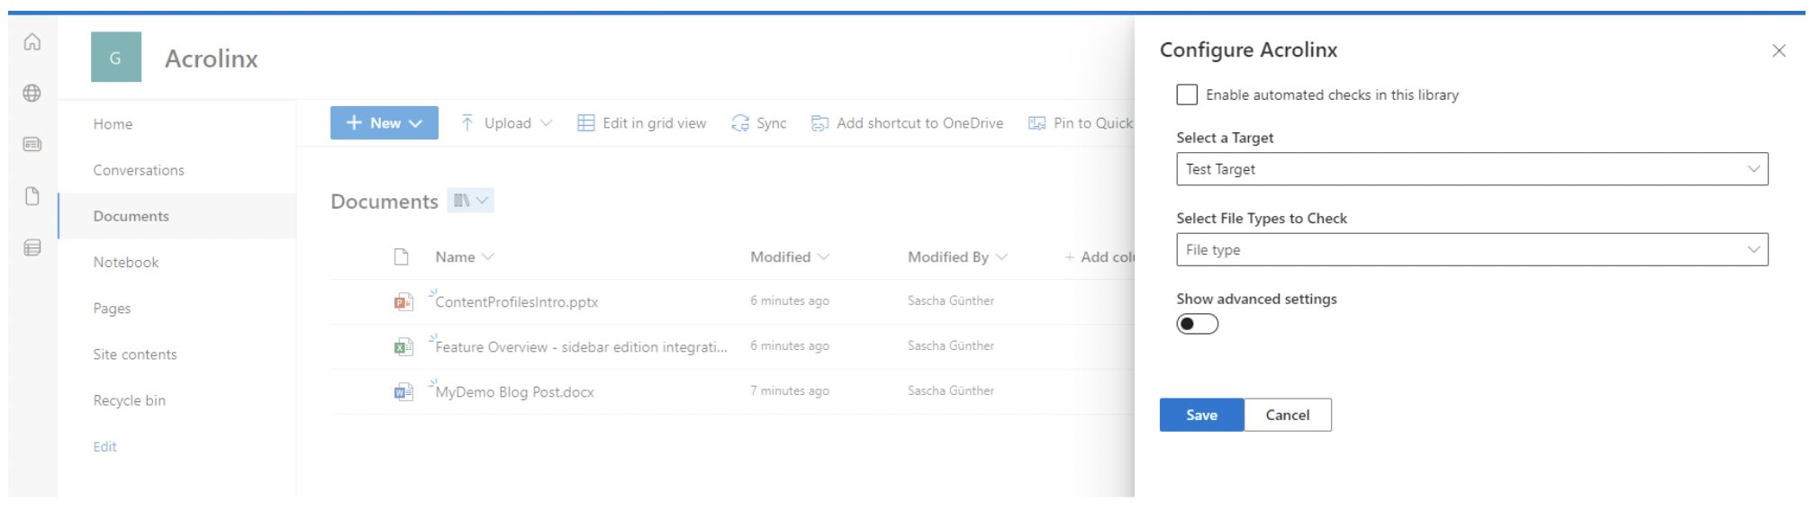1810x511 pixels.
Task: Click Sascha Günther for ContentProfilesIntro.pptx row
Action: pyautogui.click(x=951, y=300)
